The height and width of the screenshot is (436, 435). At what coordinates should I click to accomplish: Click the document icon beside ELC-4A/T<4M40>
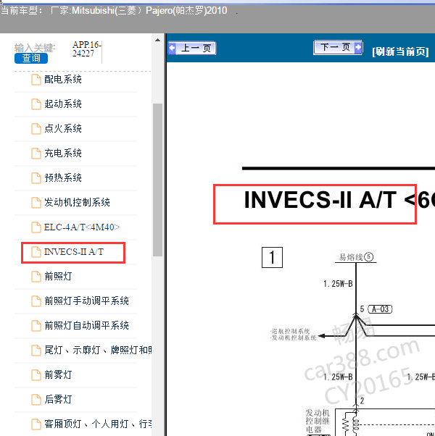tap(36, 227)
